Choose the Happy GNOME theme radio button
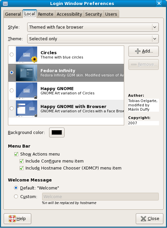 pyautogui.click(x=12, y=90)
